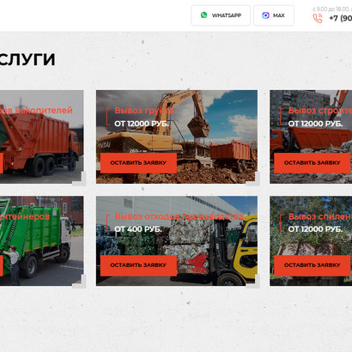Open the MAX messenger button
This screenshot has width=352, height=352.
coord(274,15)
